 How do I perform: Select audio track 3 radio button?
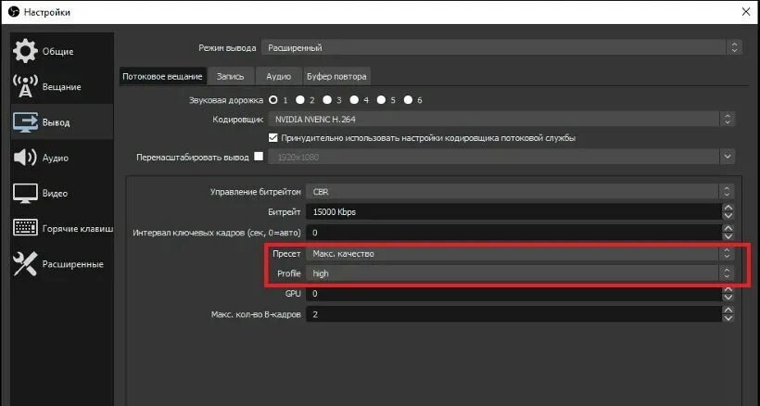[x=327, y=100]
